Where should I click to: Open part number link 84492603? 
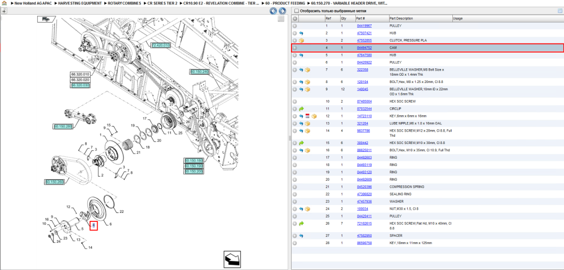[364, 158]
